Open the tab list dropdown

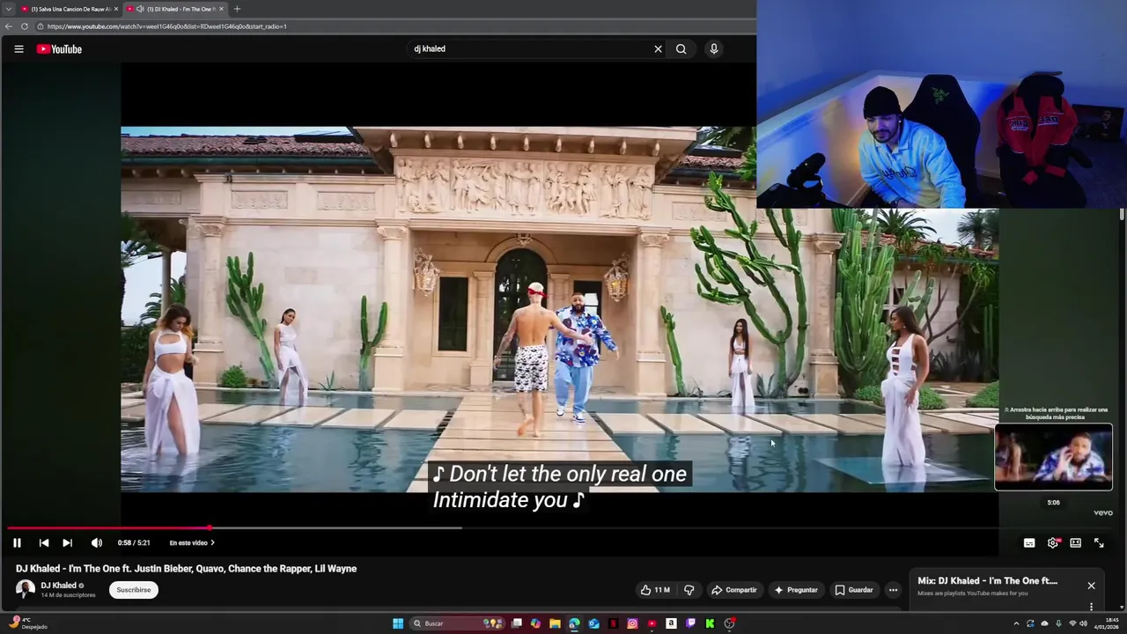pyautogui.click(x=9, y=9)
